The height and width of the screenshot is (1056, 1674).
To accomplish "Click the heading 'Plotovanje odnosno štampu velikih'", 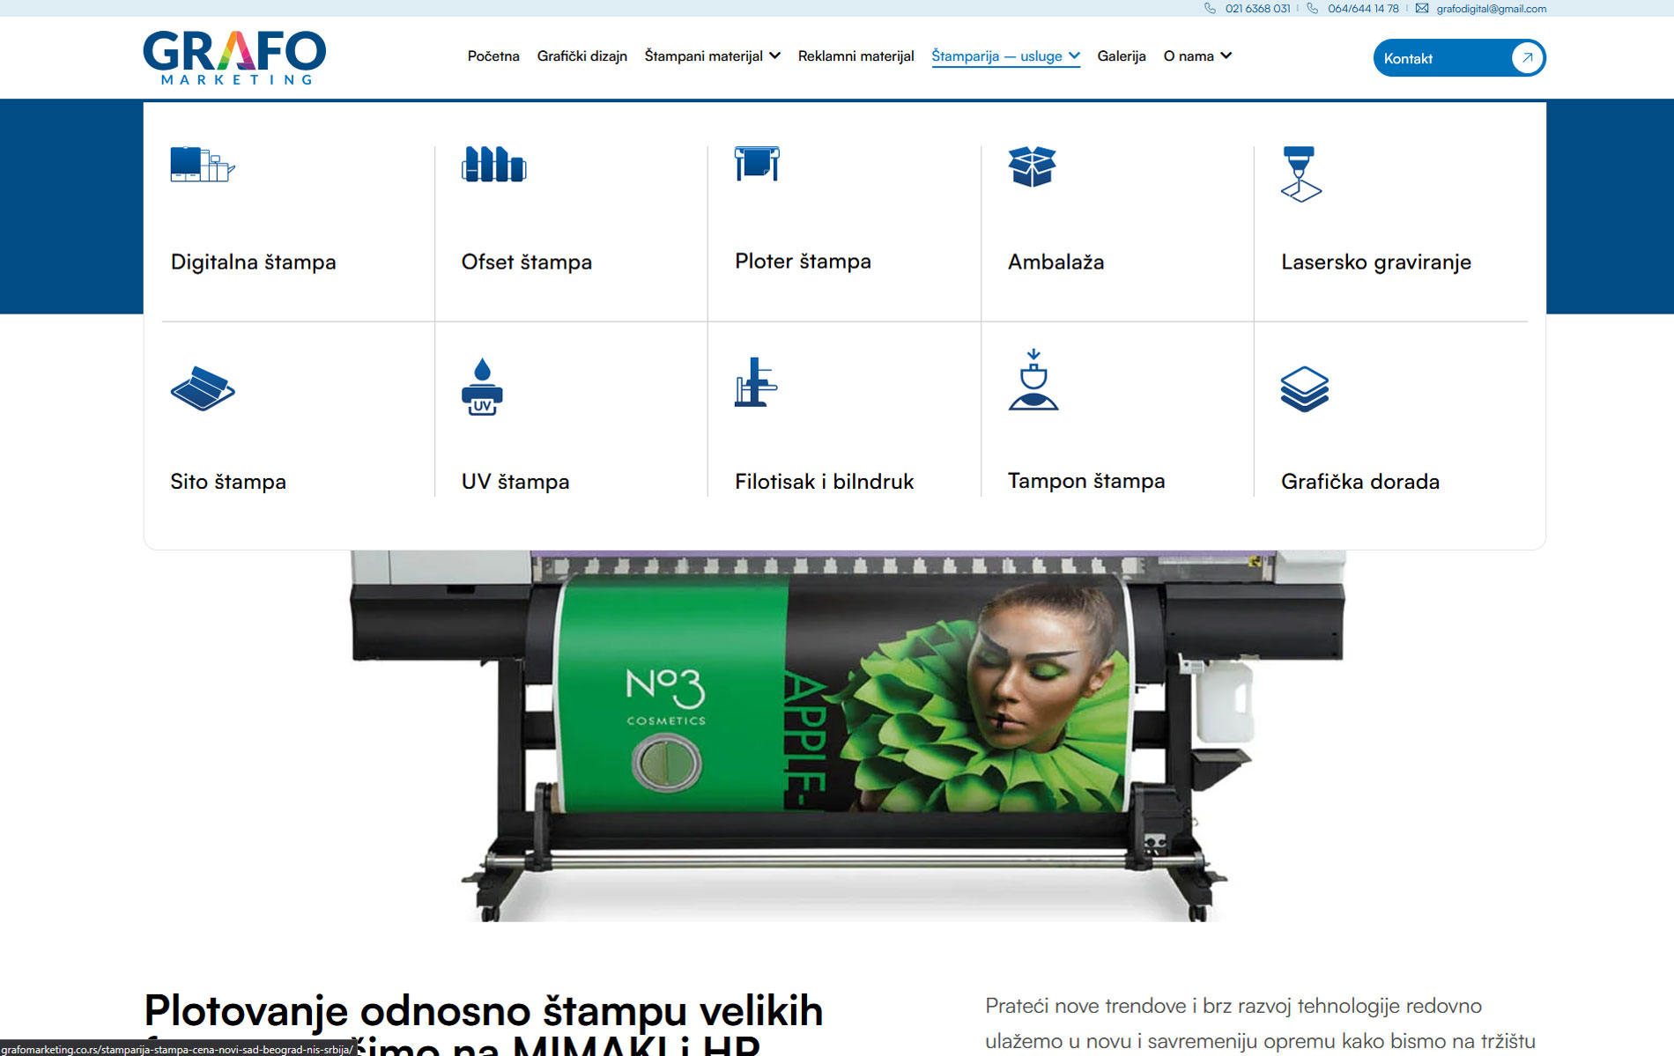I will coord(484,1011).
